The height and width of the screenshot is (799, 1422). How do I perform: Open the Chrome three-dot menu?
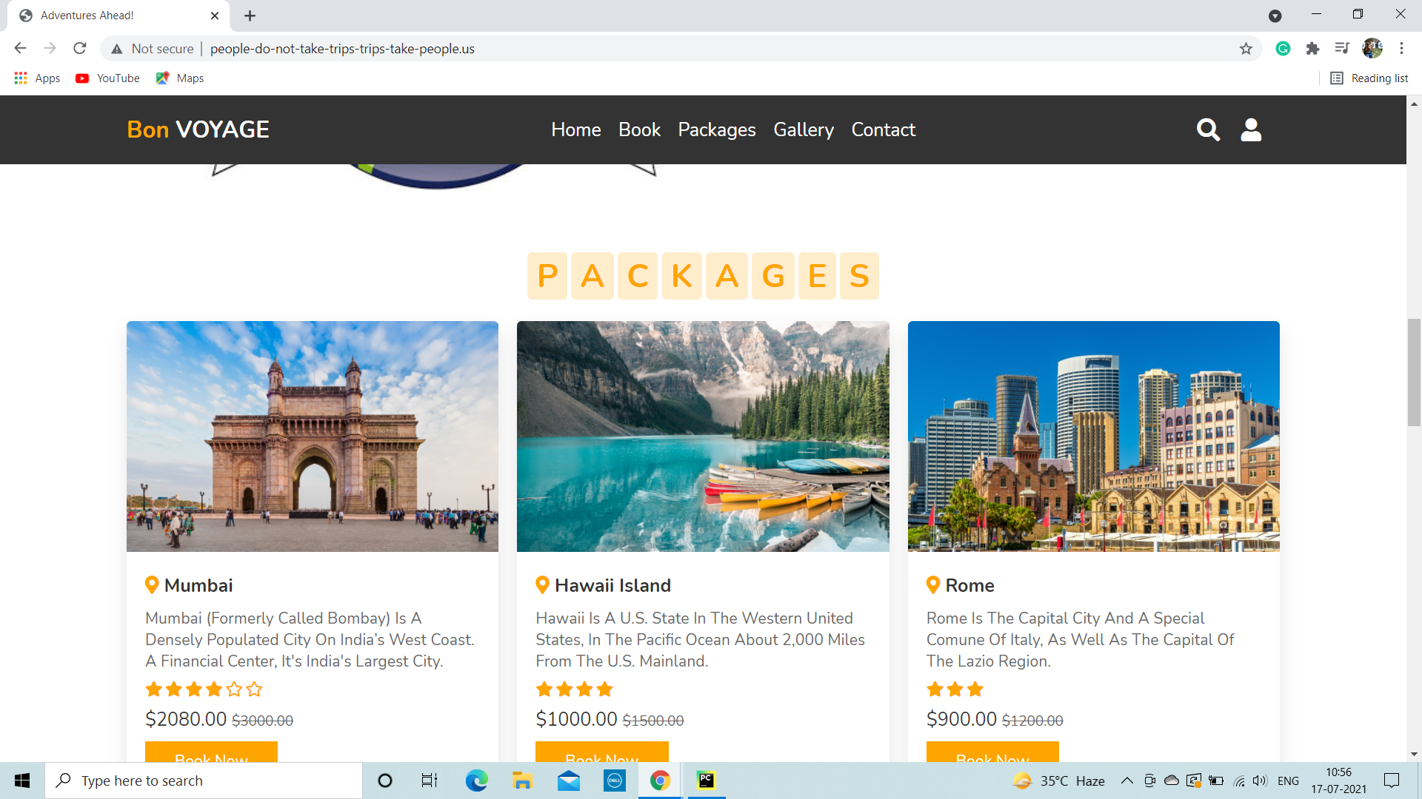pos(1401,49)
